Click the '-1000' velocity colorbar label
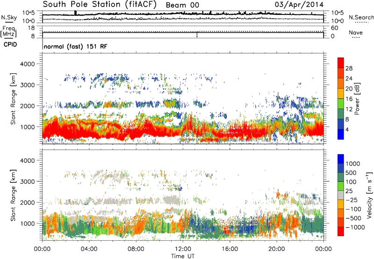This screenshot has width=374, height=259. (x=355, y=227)
